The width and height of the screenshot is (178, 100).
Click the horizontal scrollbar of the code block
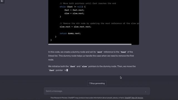90,44
